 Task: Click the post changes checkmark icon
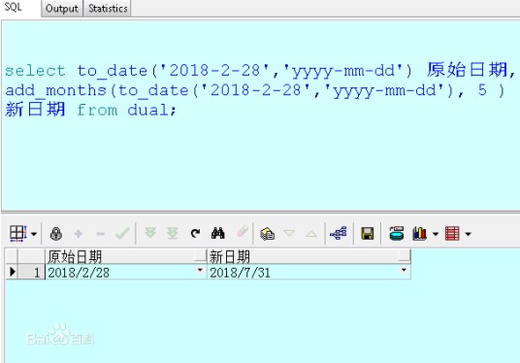click(x=122, y=234)
